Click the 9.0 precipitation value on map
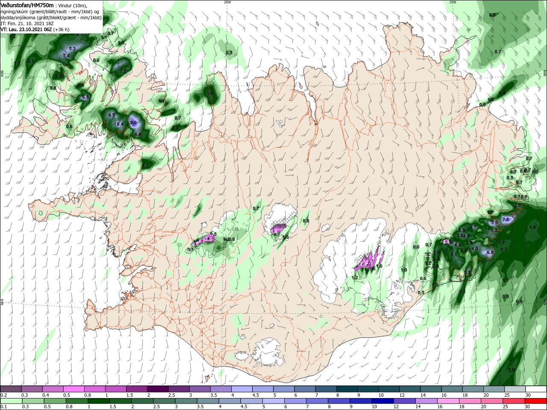The width and height of the screenshot is (547, 410). [133, 123]
